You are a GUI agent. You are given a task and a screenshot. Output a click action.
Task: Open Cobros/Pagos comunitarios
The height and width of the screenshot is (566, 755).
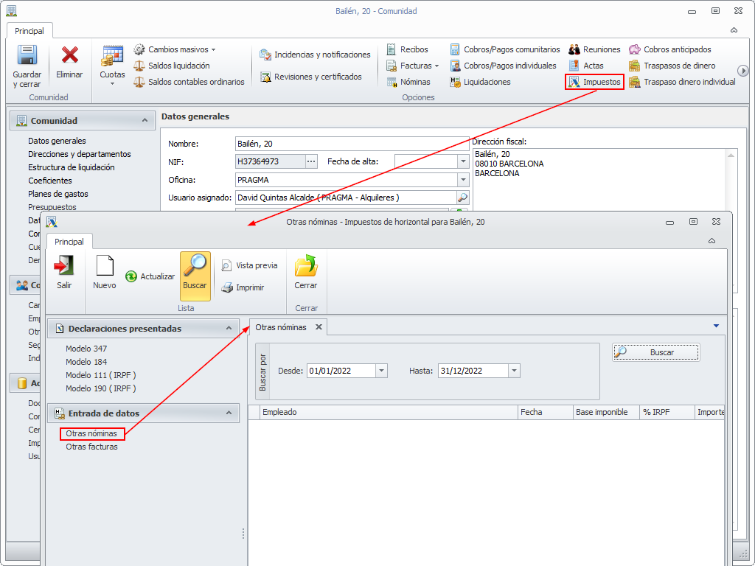tap(504, 49)
